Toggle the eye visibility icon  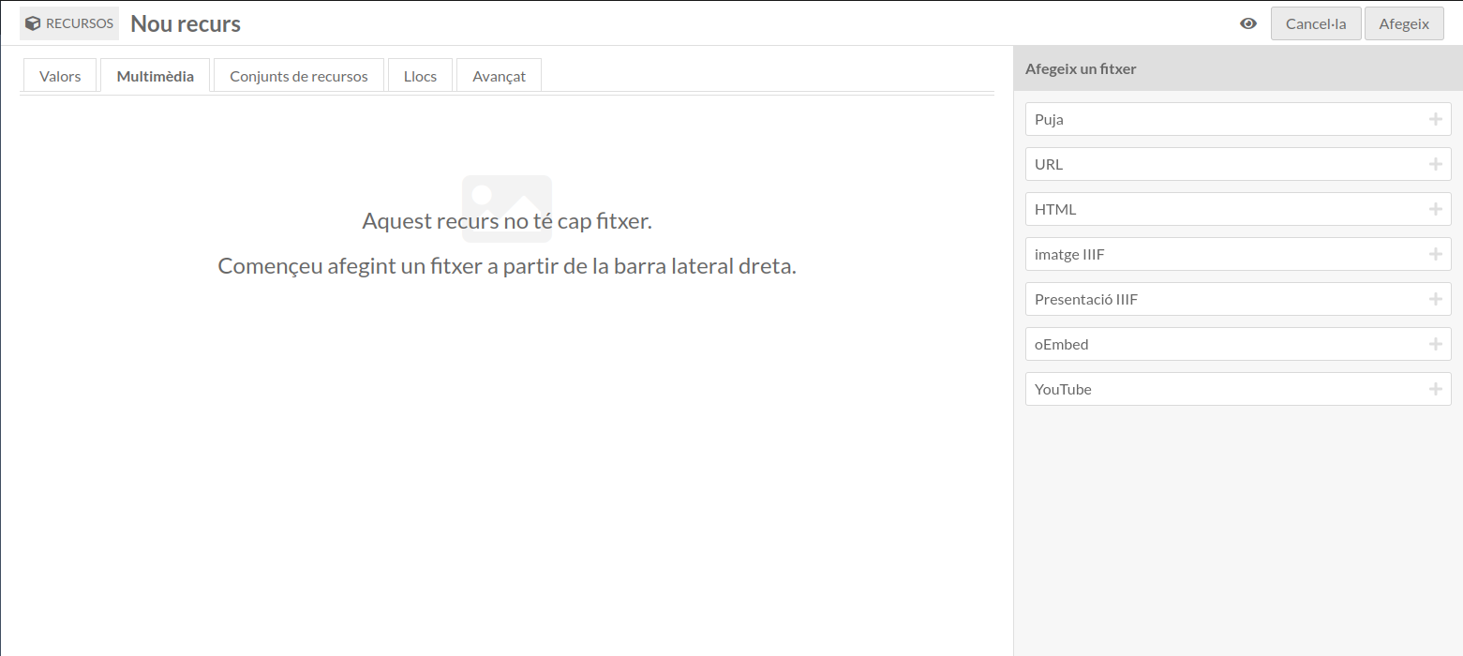pyautogui.click(x=1248, y=23)
